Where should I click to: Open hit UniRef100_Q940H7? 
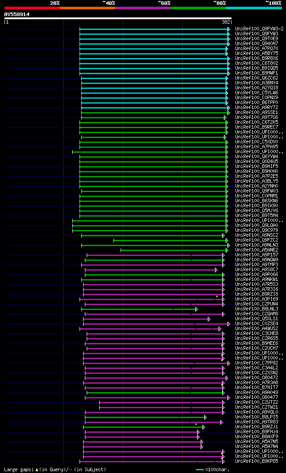click(x=257, y=44)
